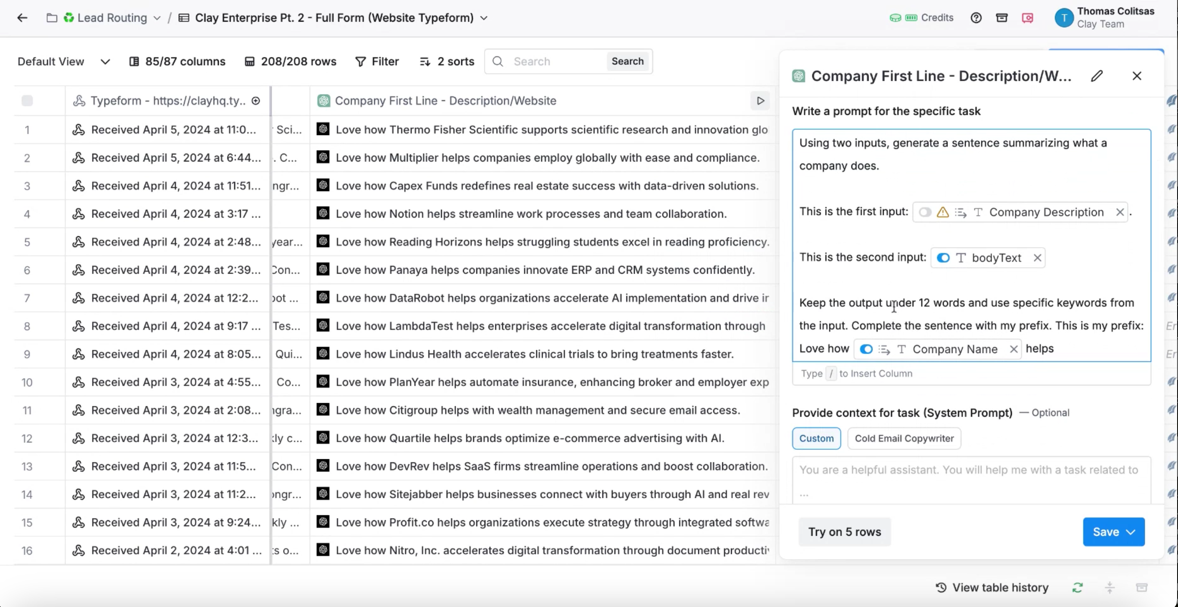Click the red screen-record icon in header

[1027, 18]
